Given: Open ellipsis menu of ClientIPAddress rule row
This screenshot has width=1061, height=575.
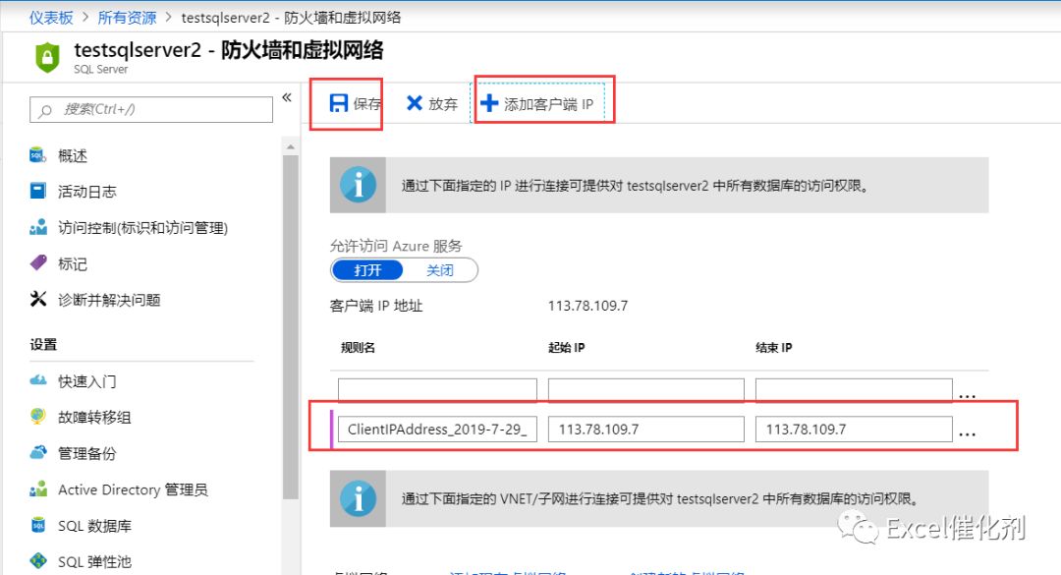Looking at the screenshot, I should (x=968, y=433).
